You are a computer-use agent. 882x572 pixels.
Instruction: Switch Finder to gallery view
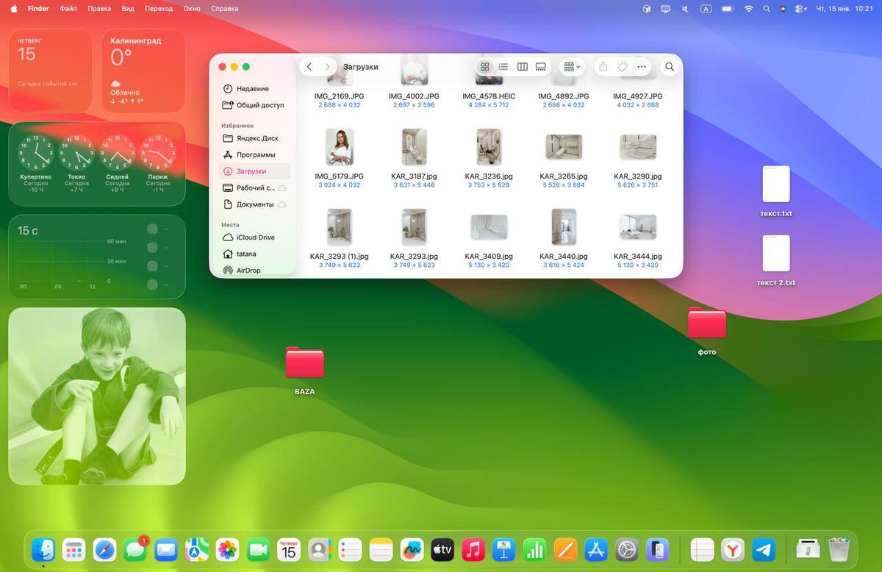[541, 67]
